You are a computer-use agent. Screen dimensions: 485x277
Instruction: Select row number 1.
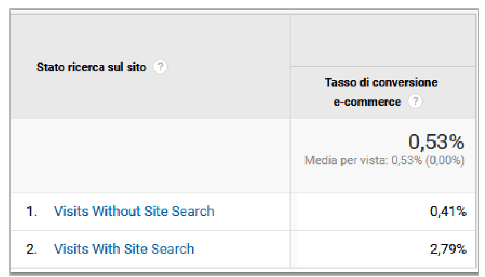(32, 212)
